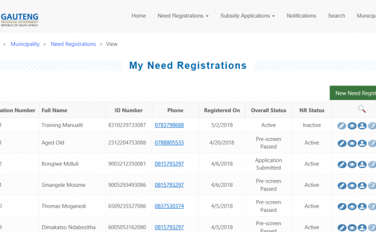Edit the Training Manual6 registration with pencil icon
This screenshot has height=232, width=376.
pos(342,125)
